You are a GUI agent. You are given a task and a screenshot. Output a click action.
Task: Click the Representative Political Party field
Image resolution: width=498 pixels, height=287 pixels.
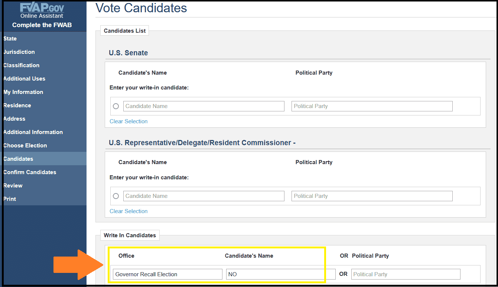[372, 196]
